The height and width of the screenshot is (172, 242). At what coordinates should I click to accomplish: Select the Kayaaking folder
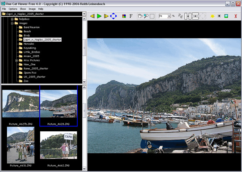[30, 48]
